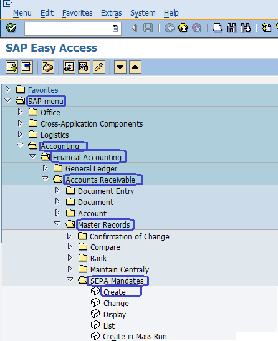This screenshot has width=278, height=341.
Task: Expand the General Ledger folder
Action: [x=45, y=168]
